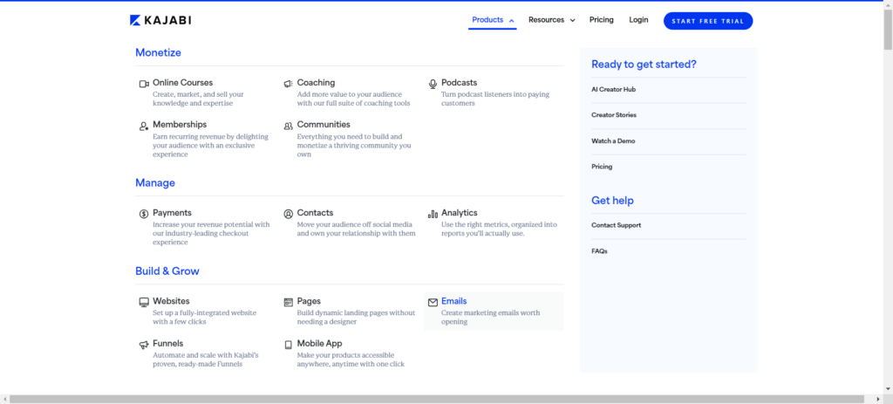Click the Payments dollar icon
The image size is (893, 404).
(x=144, y=214)
